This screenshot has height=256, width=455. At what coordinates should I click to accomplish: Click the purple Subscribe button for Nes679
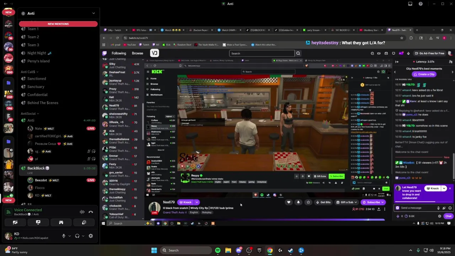tap(373, 202)
